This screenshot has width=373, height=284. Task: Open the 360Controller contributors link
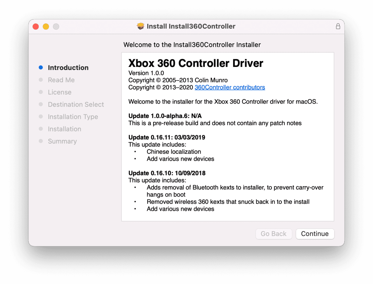pyautogui.click(x=230, y=87)
